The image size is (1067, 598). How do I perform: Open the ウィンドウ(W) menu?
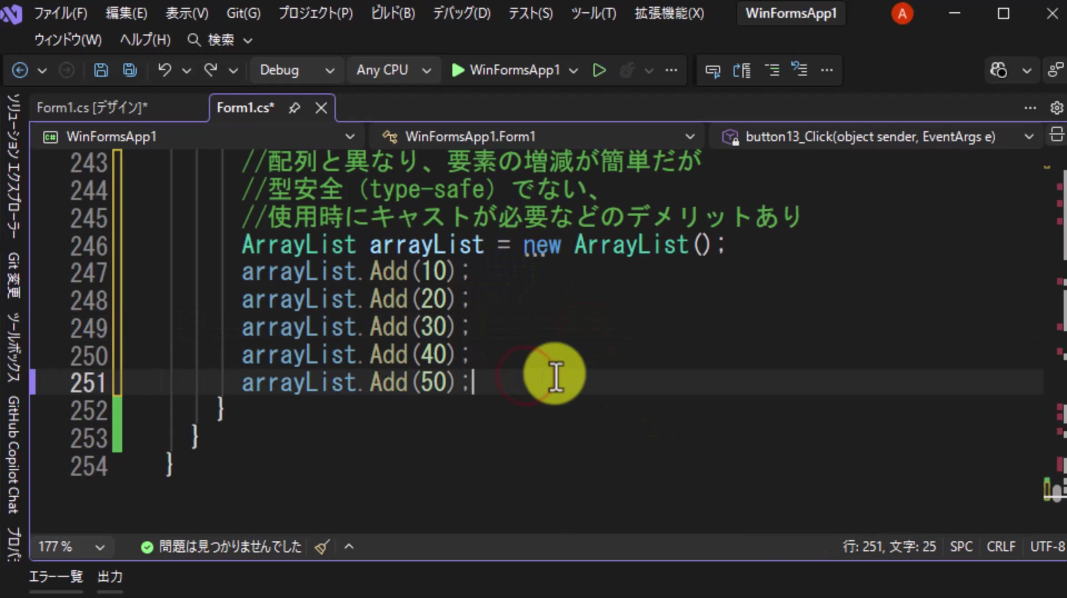68,40
